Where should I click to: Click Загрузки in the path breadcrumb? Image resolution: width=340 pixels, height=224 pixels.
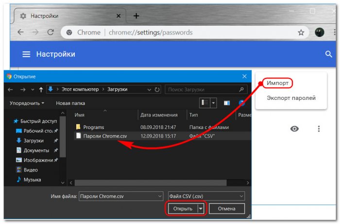tap(118, 89)
